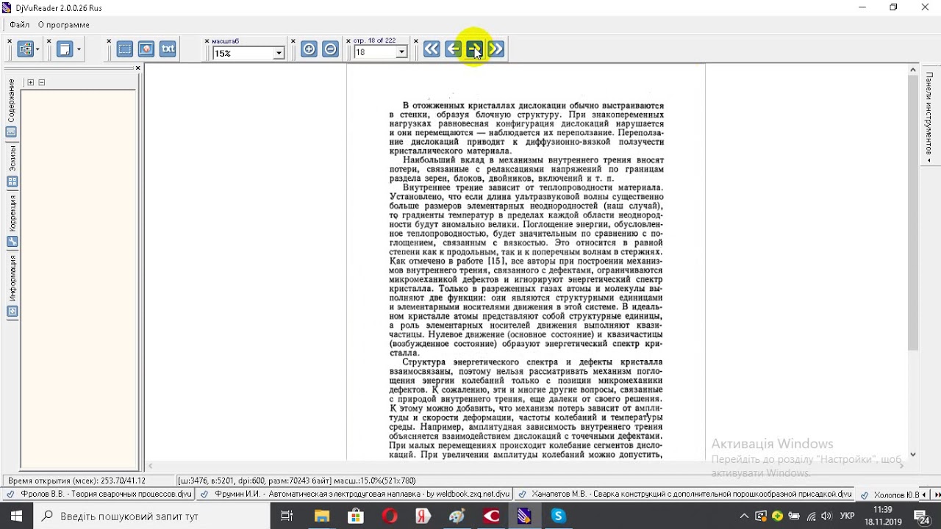Click the info icon below Информация tab
This screenshot has height=529, width=941.
point(11,312)
